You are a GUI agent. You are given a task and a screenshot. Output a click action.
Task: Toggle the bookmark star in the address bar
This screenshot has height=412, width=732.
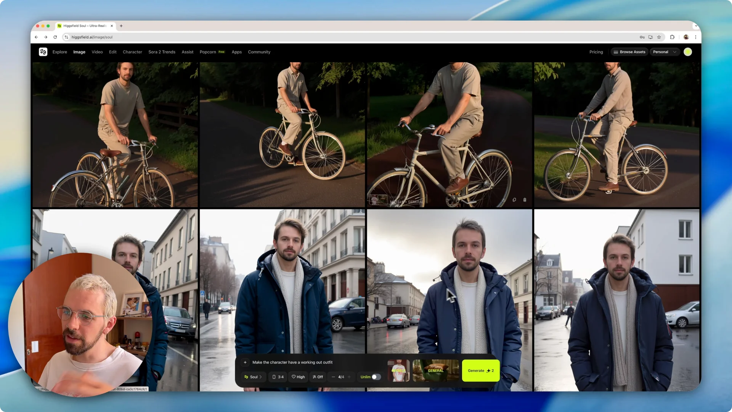[659, 37]
